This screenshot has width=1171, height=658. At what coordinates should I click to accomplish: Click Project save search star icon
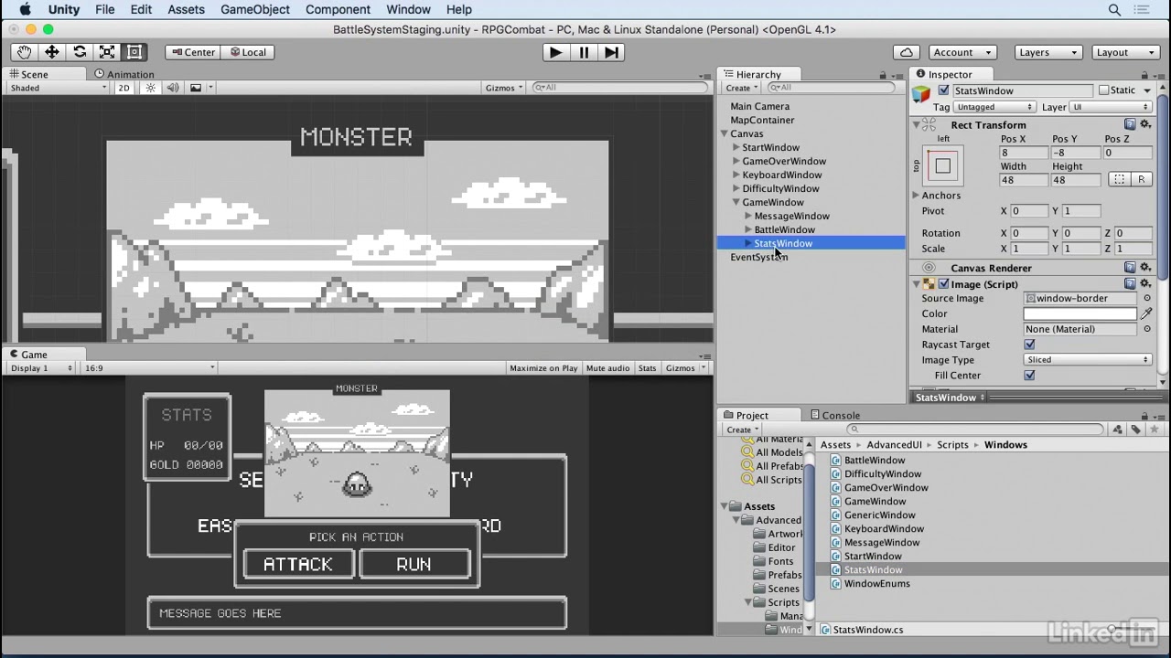point(1153,430)
